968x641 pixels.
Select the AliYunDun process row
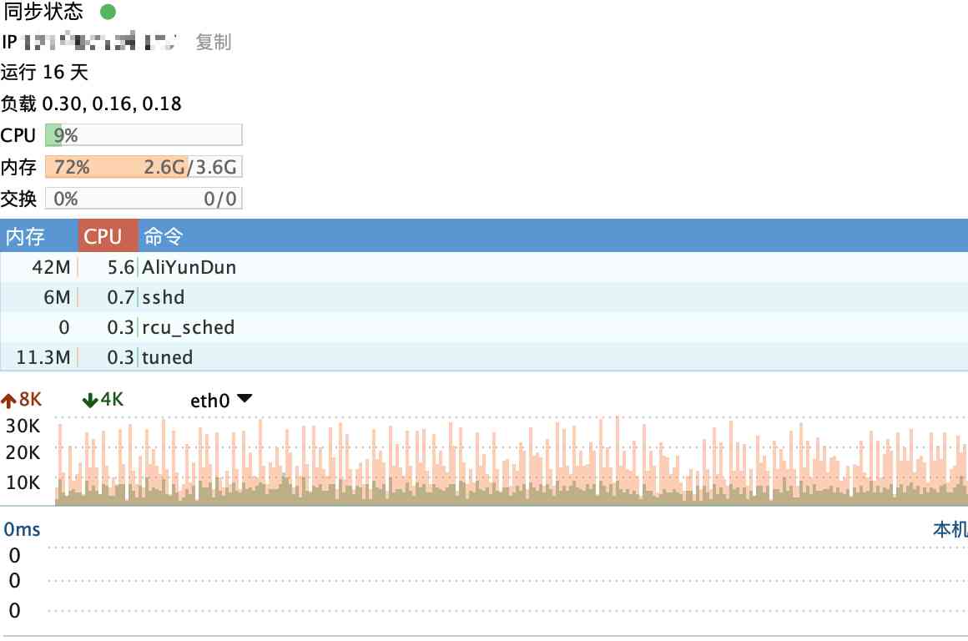pos(484,267)
